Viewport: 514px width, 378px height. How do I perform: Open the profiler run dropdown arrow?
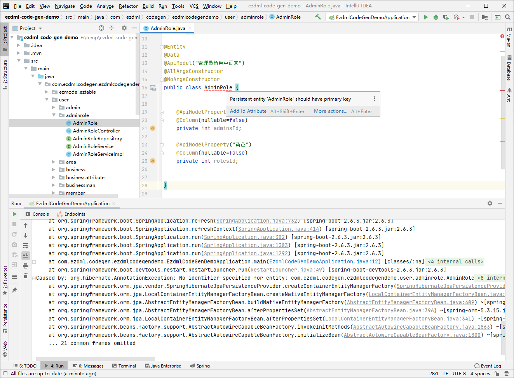pos(463,17)
